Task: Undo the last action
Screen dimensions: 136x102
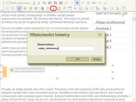Action: 66,3
